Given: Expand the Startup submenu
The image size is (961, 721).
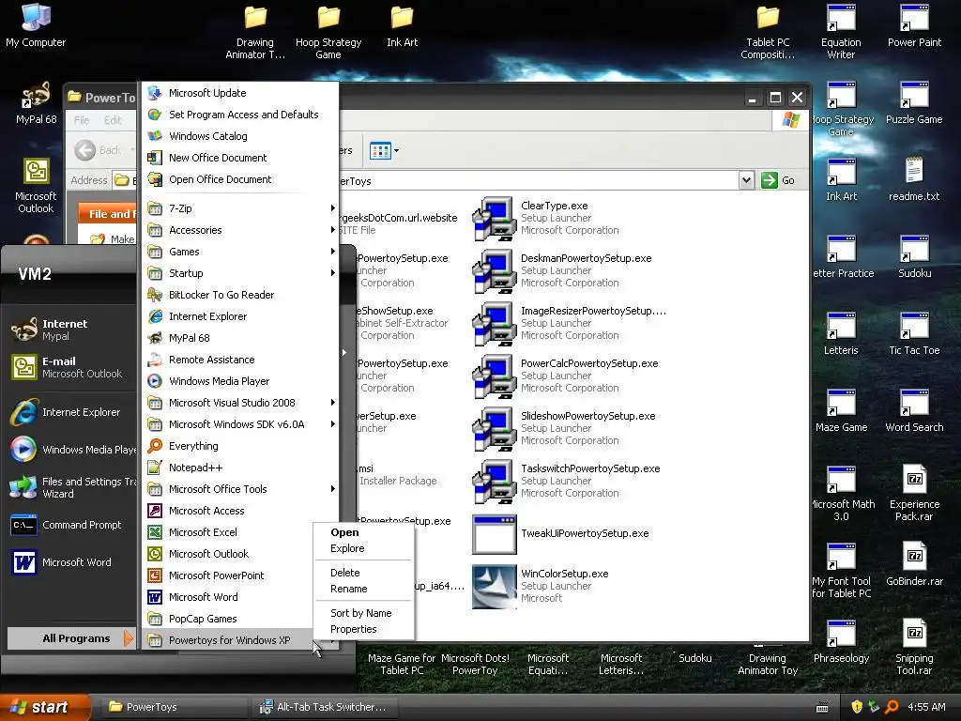Looking at the screenshot, I should click(240, 273).
